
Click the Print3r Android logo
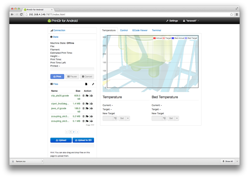point(49,21)
